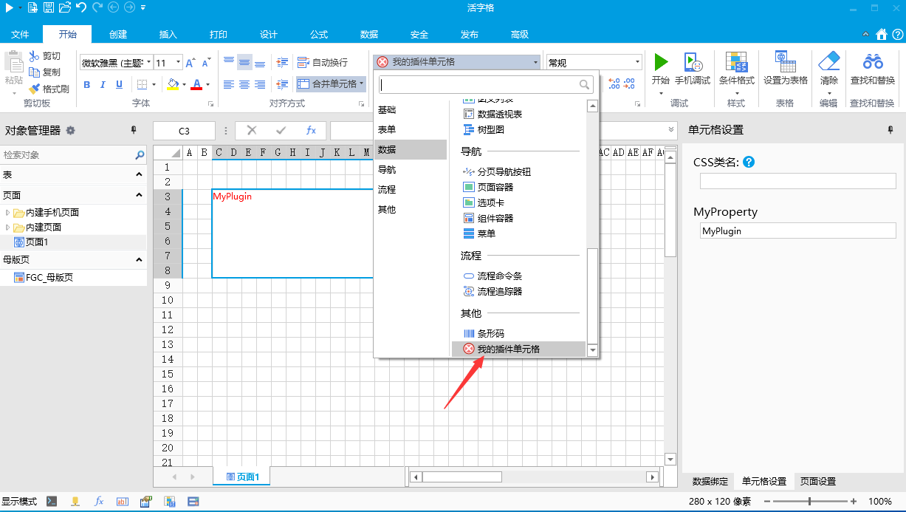The image size is (906, 512).
Task: Click the zoom slider in the status bar
Action: click(809, 501)
